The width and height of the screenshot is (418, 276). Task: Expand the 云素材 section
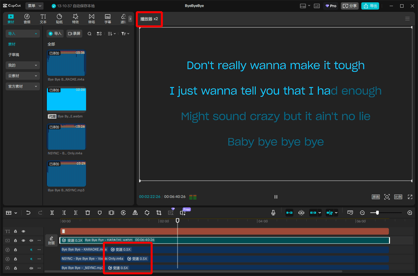[23, 76]
